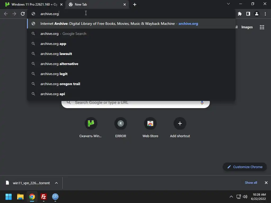Toggle the Chrome side panel icon
The width and height of the screenshot is (271, 203).
pyautogui.click(x=248, y=14)
